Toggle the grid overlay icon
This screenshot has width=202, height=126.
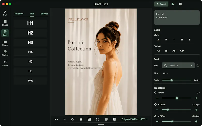[89, 119]
